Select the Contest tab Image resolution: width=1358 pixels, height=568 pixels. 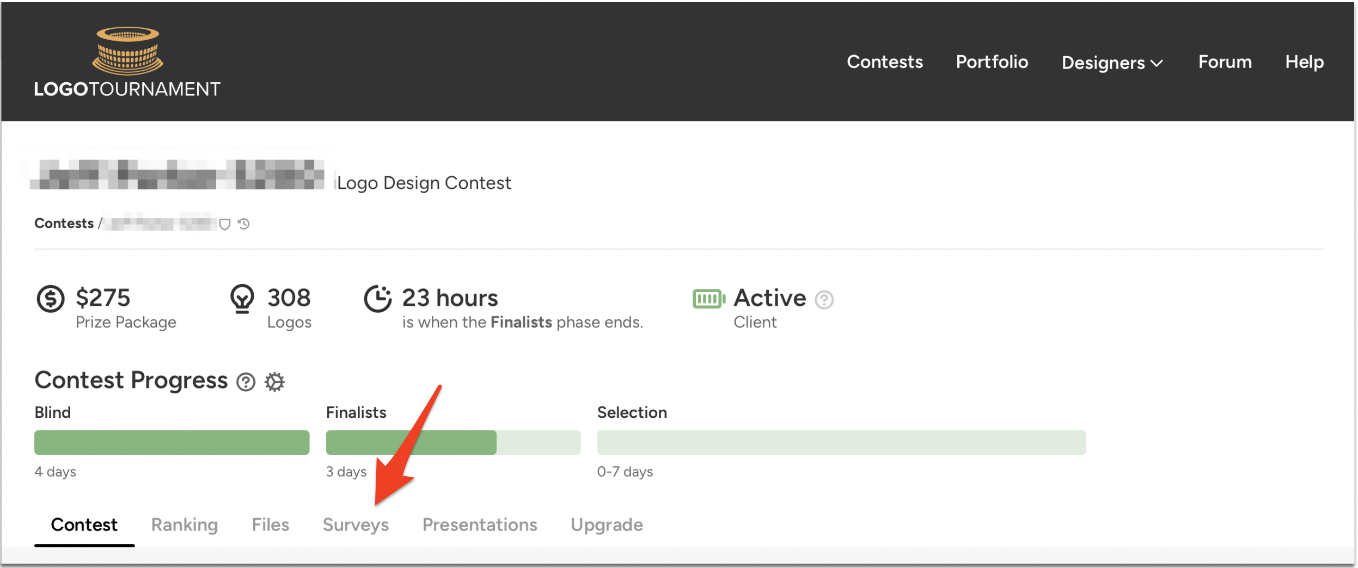84,525
